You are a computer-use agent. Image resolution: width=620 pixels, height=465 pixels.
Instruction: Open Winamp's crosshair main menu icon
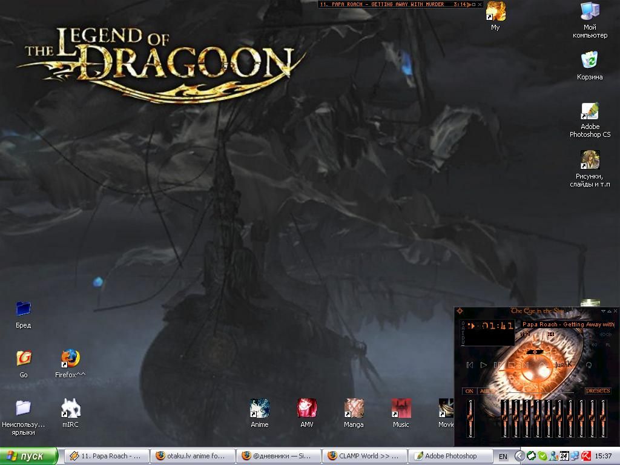[460, 311]
